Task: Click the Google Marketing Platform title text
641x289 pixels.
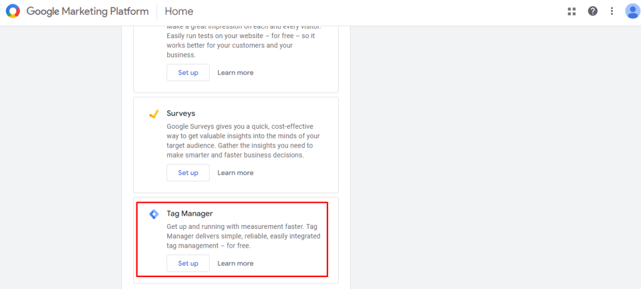Action: (x=88, y=11)
